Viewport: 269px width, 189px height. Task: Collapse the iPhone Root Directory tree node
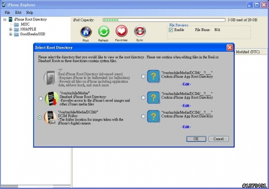(x=5, y=19)
